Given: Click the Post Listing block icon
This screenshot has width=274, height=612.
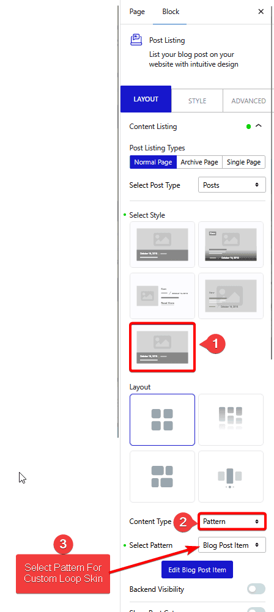Looking at the screenshot, I should click(x=136, y=40).
